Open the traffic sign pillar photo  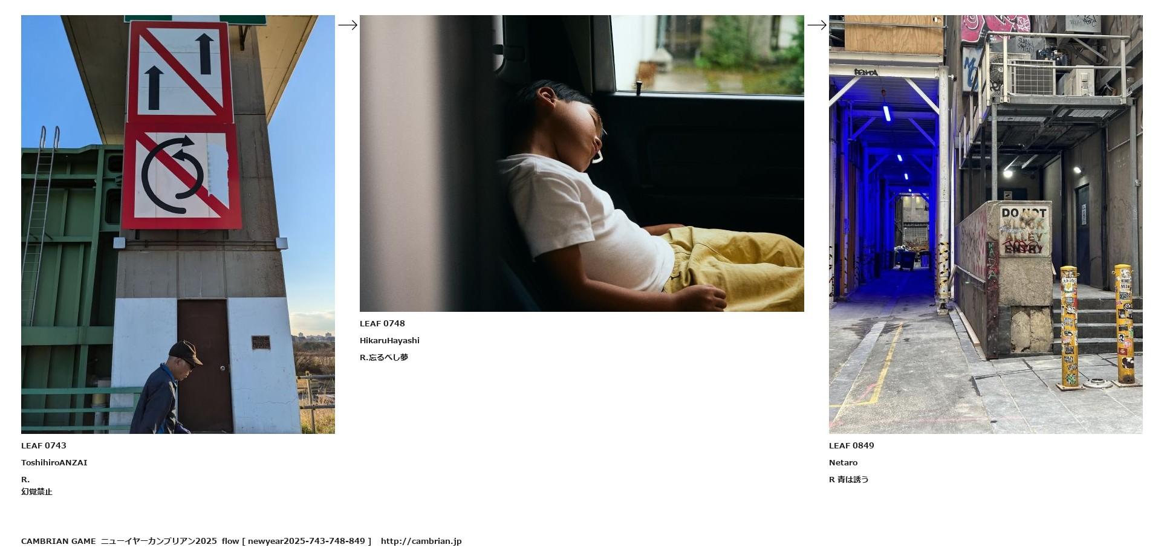click(x=178, y=224)
